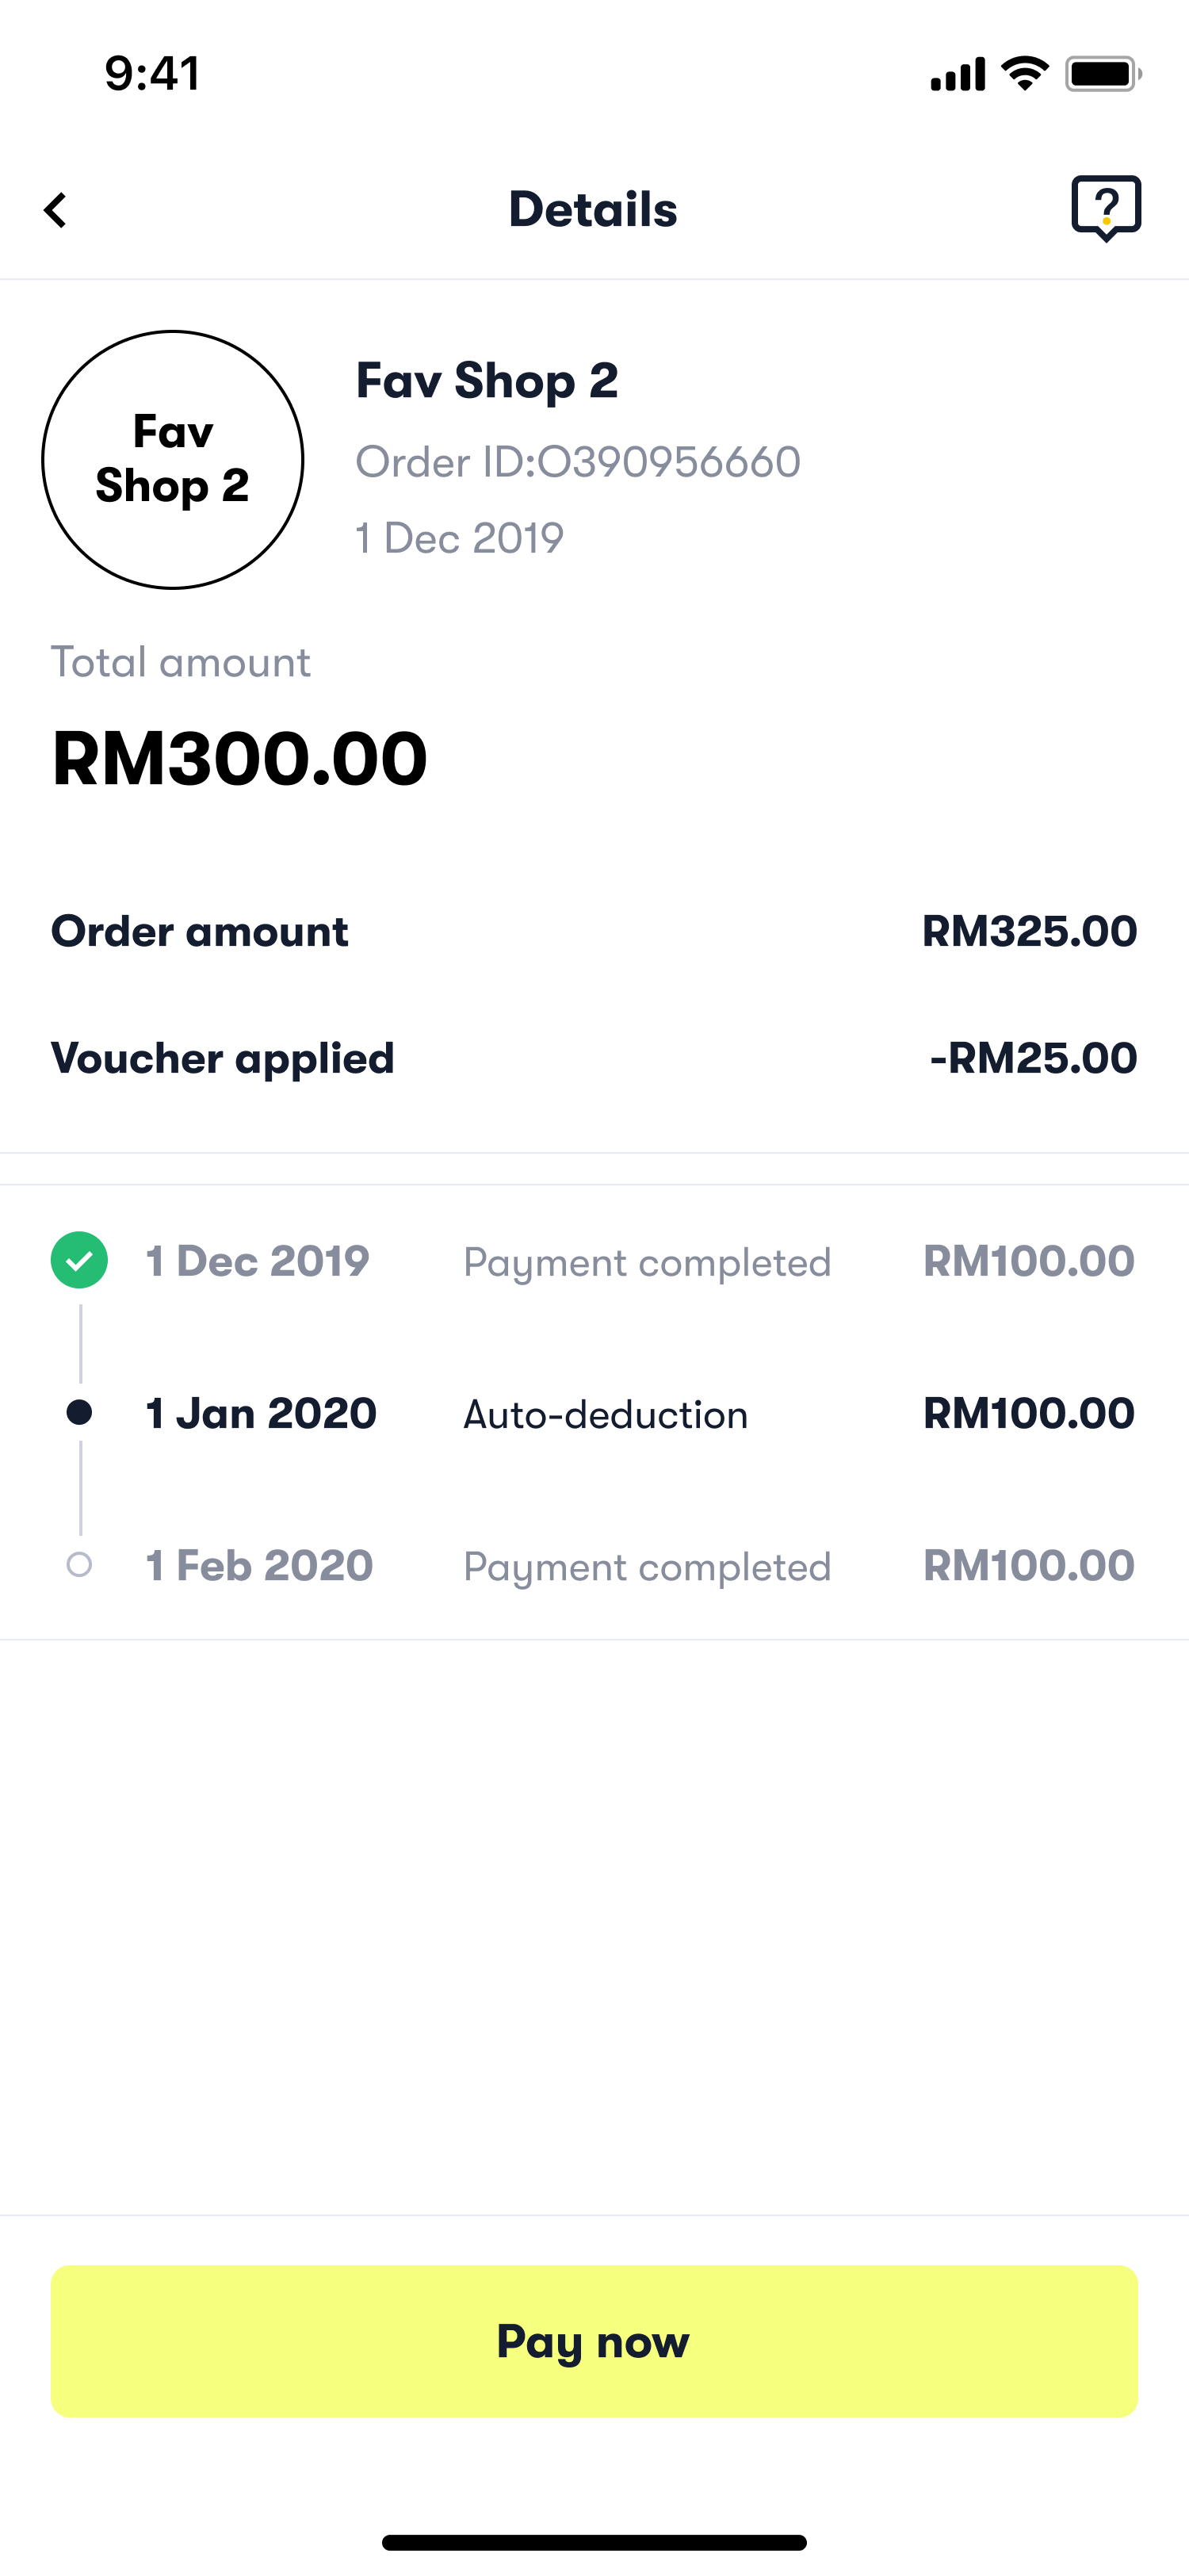
Task: Tap the battery indicator icon
Action: 1103,74
